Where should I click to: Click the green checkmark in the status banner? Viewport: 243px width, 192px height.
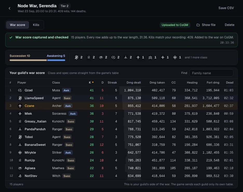11,37
